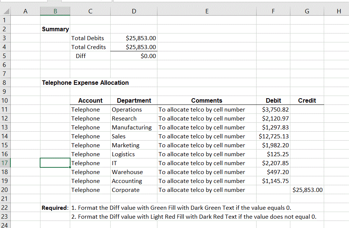This screenshot has width=349, height=228.
Task: Select the Total Credits value $25,853.00 in row 4
Action: (x=134, y=47)
